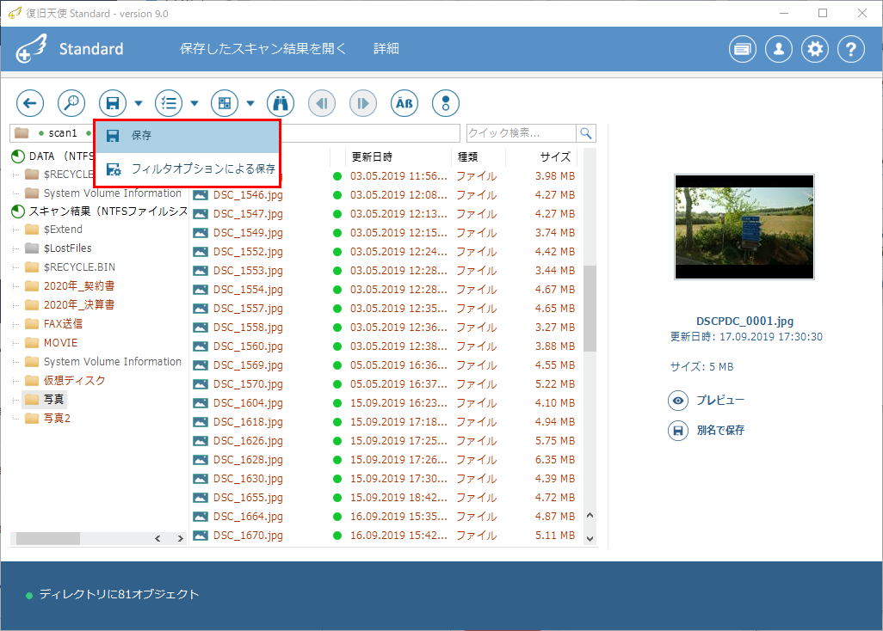Select 保存 from the dropdown menu

coord(187,136)
